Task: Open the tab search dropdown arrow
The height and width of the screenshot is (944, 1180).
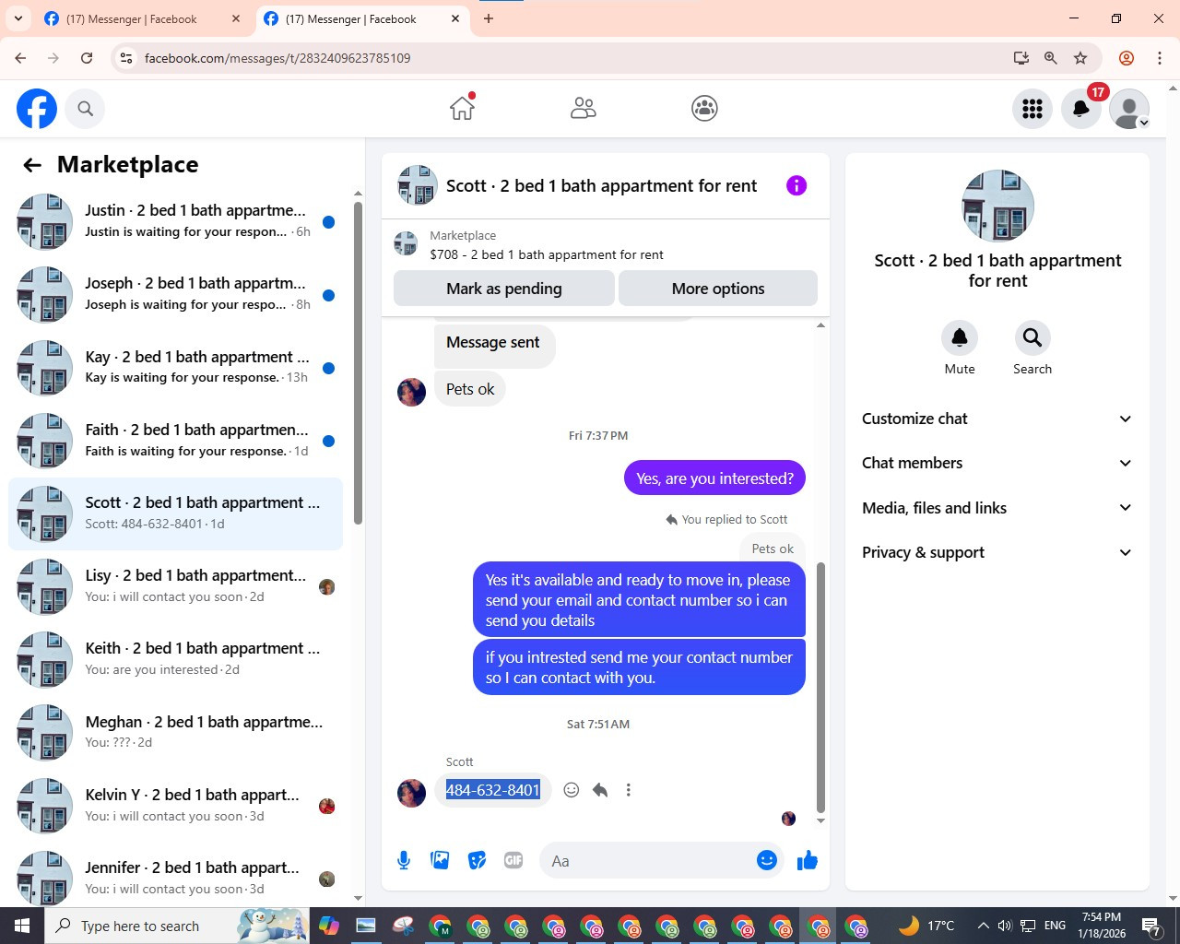Action: click(18, 18)
